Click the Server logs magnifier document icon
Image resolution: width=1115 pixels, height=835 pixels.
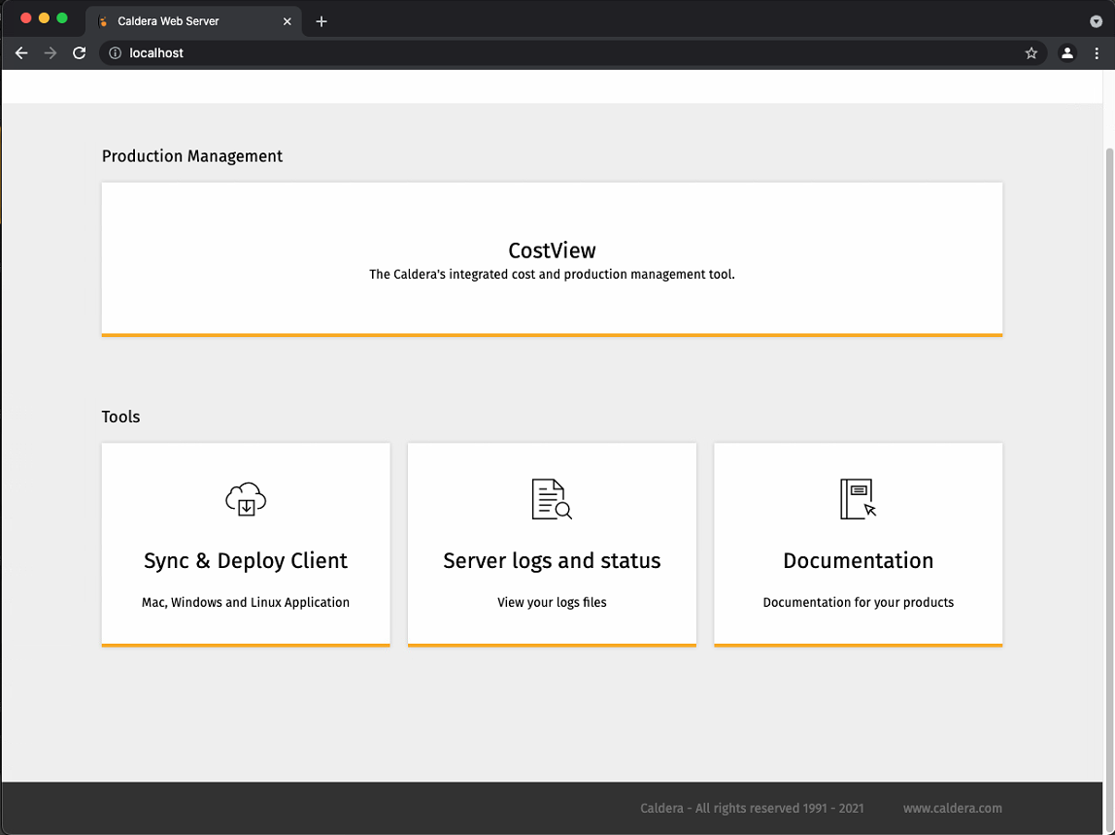tap(552, 499)
